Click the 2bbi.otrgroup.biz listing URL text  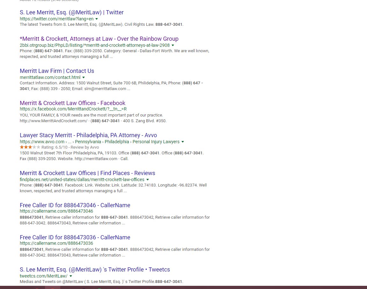[95, 45]
